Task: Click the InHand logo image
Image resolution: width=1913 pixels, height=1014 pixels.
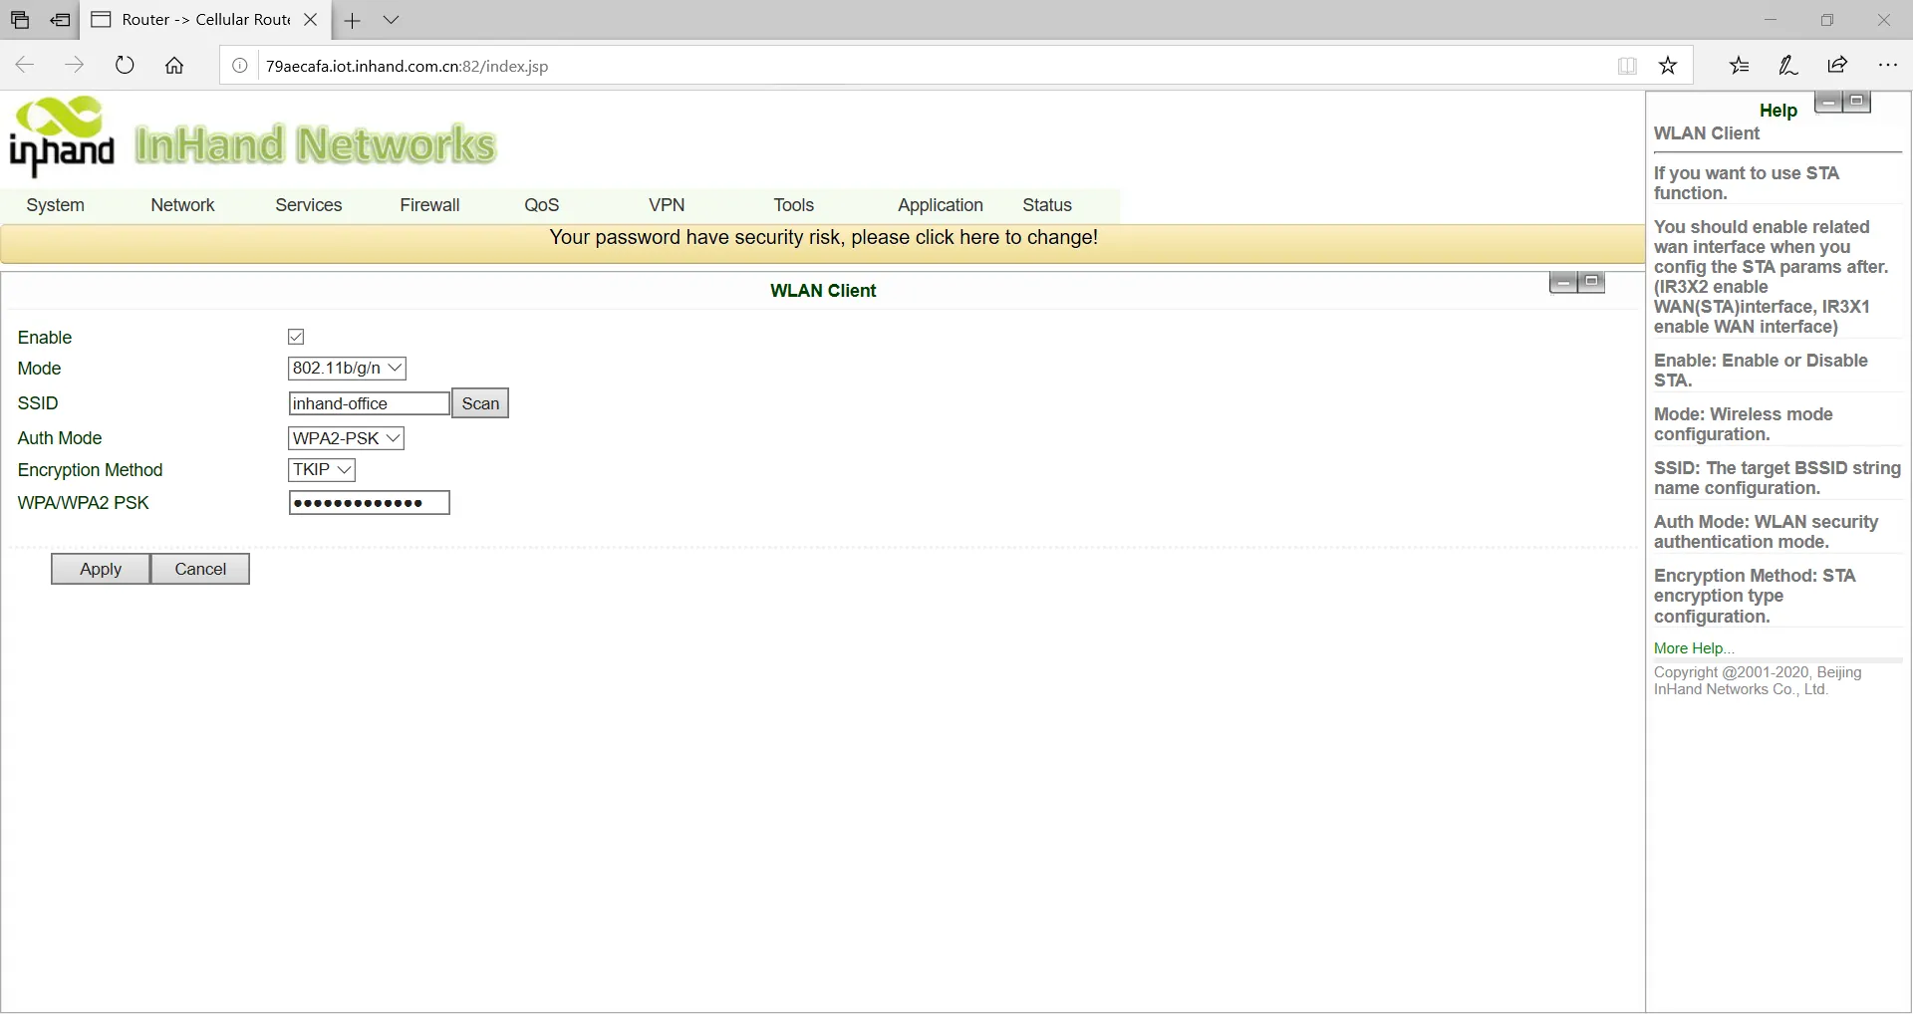Action: 61,136
